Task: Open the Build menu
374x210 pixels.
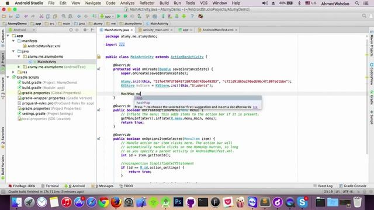Action: (164, 3)
